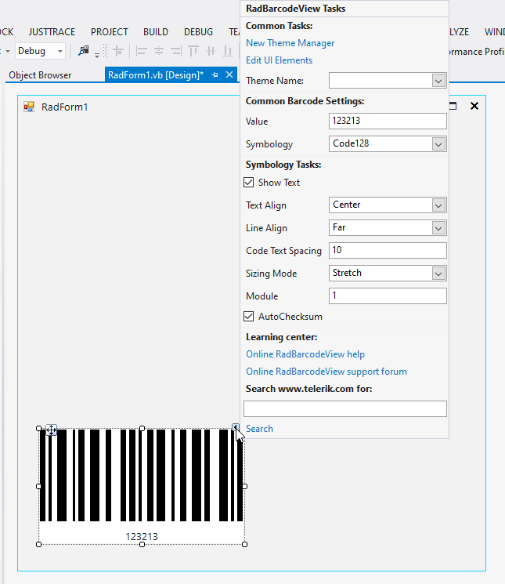Click the barcode move handle glyph

pos(52,430)
